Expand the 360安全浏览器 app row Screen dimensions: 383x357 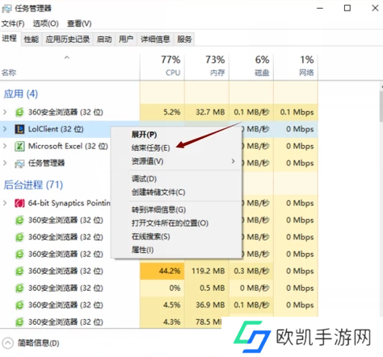pos(5,112)
